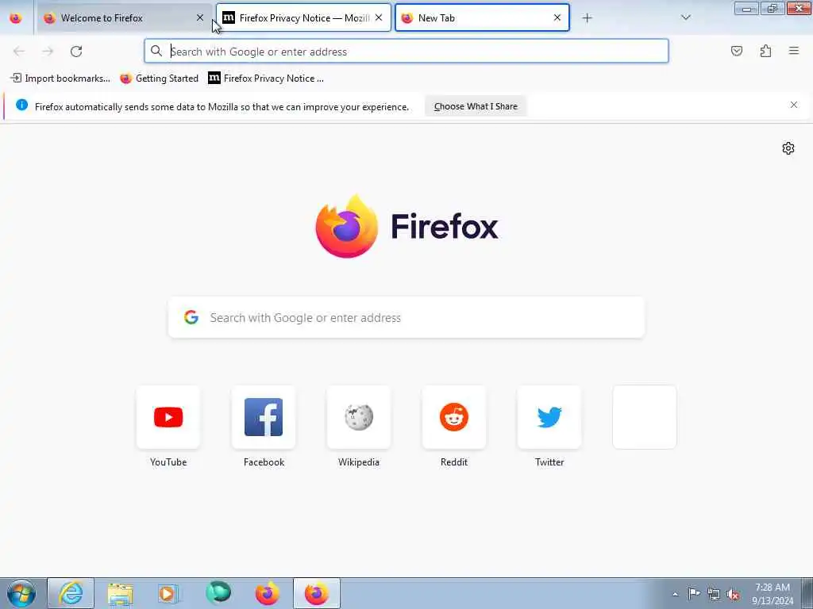Click the Firefox View icon in tab strip
Image resolution: width=813 pixels, height=609 pixels.
click(x=16, y=18)
